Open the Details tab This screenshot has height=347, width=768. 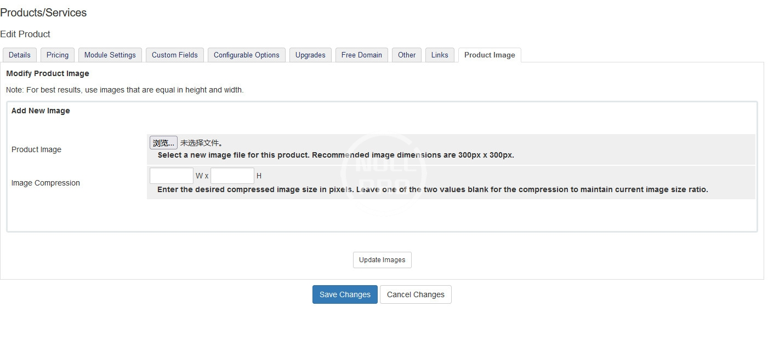20,55
